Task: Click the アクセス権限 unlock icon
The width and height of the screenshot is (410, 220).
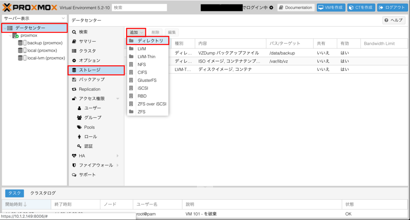Action: pyautogui.click(x=74, y=99)
